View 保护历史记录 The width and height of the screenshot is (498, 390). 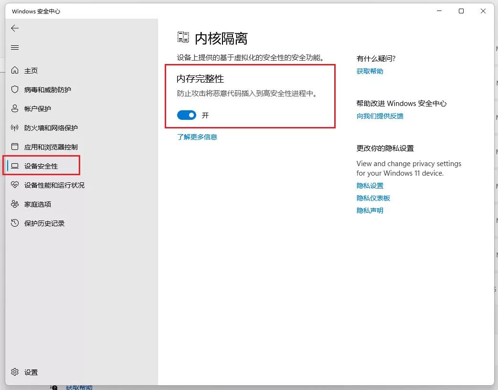pos(44,223)
